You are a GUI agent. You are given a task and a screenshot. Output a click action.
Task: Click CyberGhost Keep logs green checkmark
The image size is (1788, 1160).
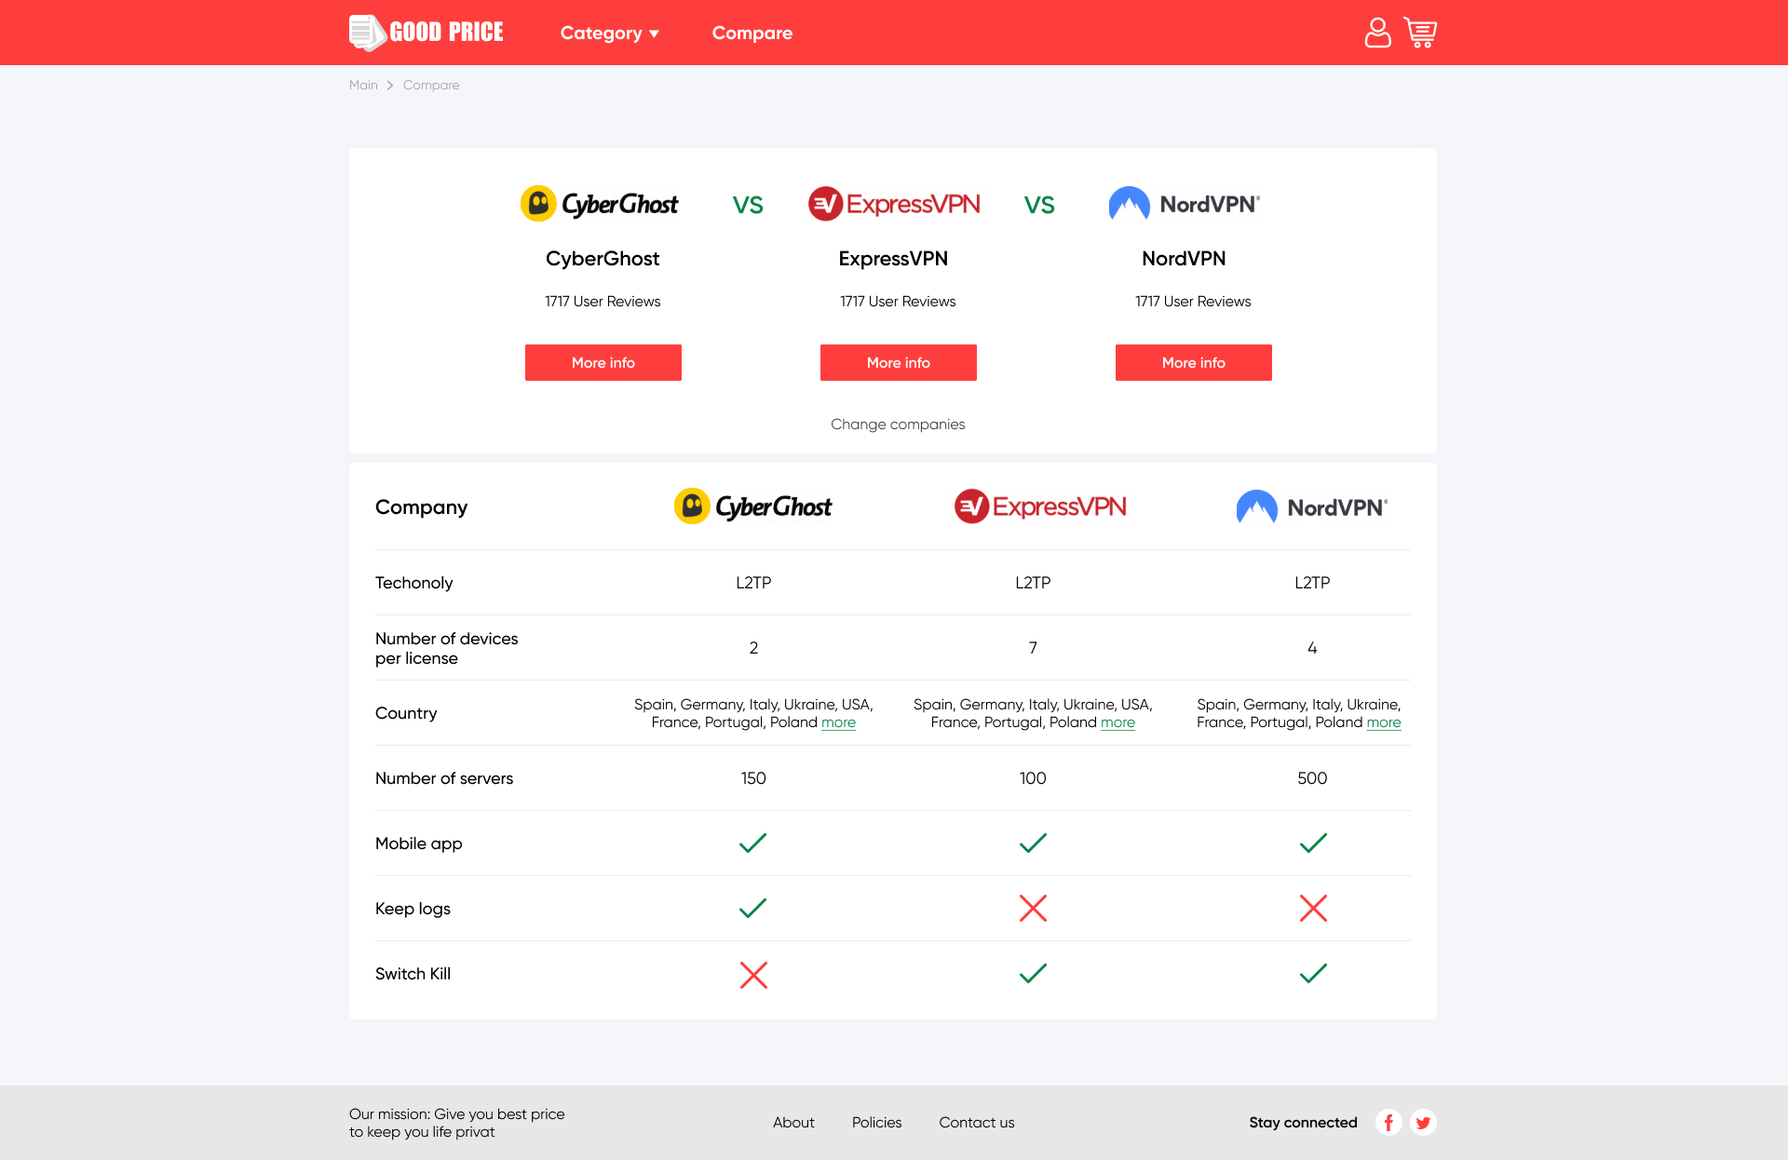coord(752,908)
